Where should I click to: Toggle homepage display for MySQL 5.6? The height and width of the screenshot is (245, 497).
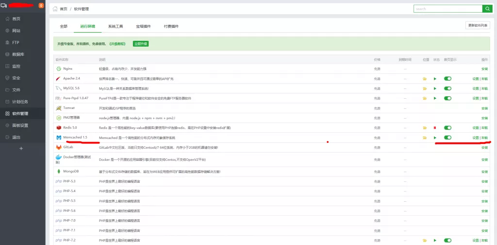click(x=447, y=88)
